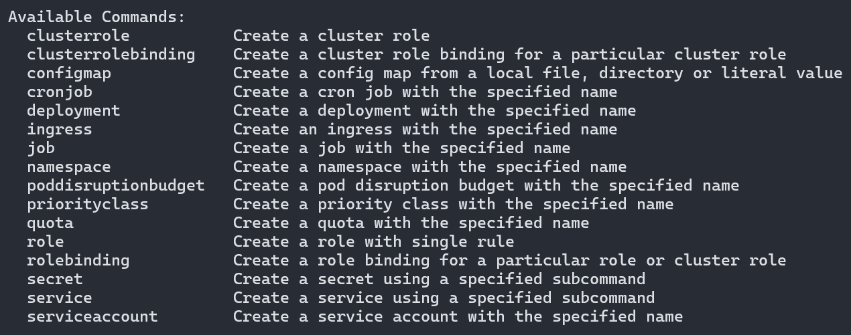851x335 pixels.
Task: Click the 'Create a role with single rule' description
Action: point(373,241)
